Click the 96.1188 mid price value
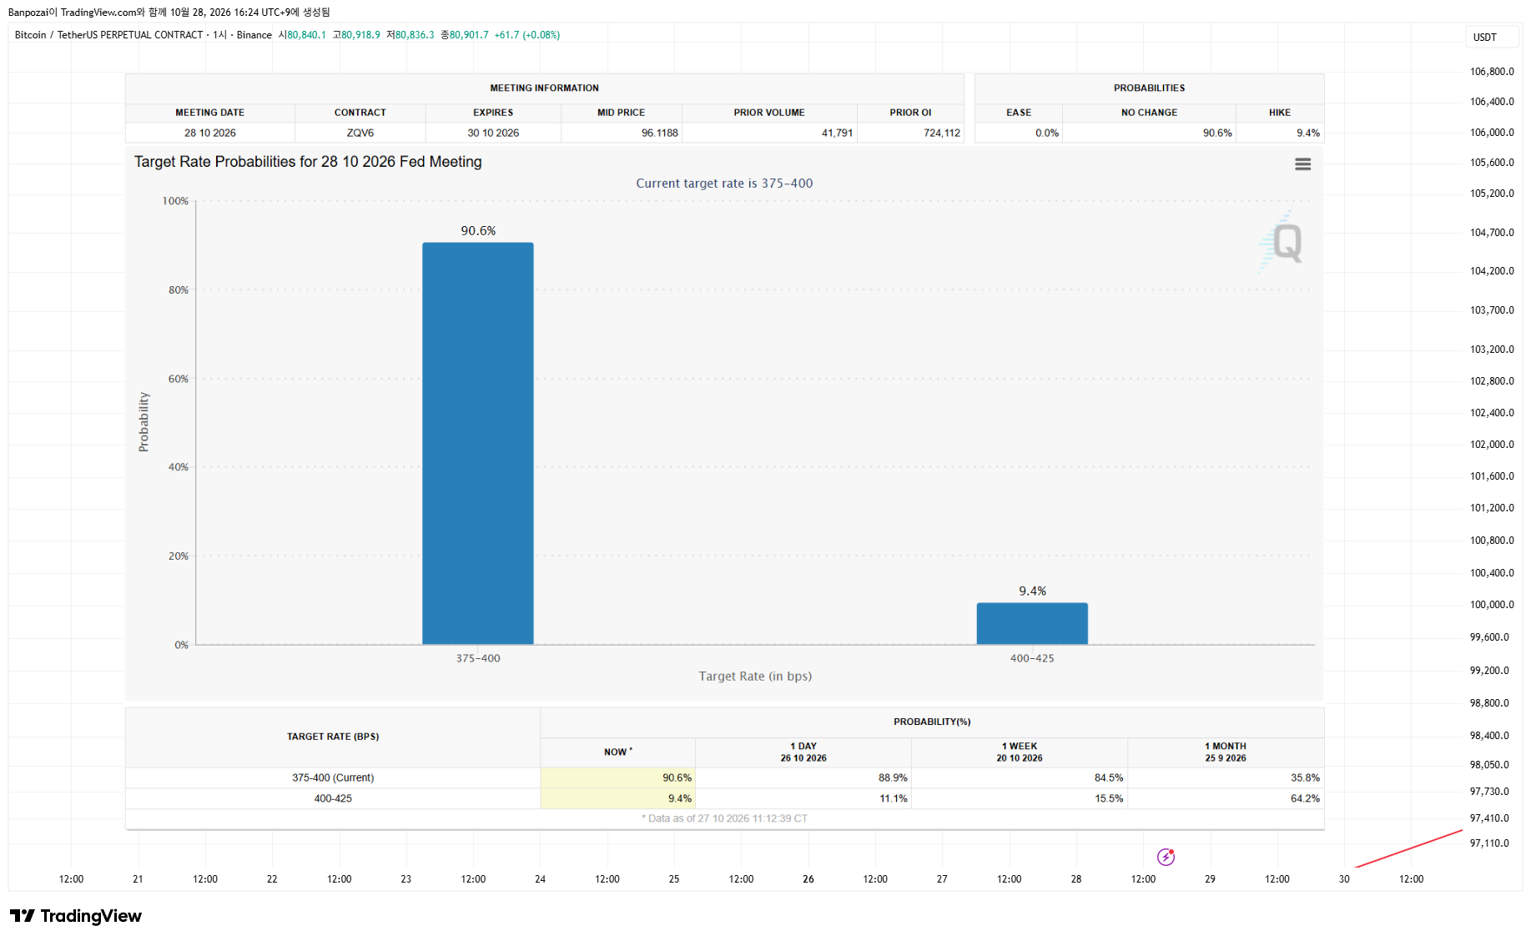Screen dimensions: 1531x941 coord(659,133)
